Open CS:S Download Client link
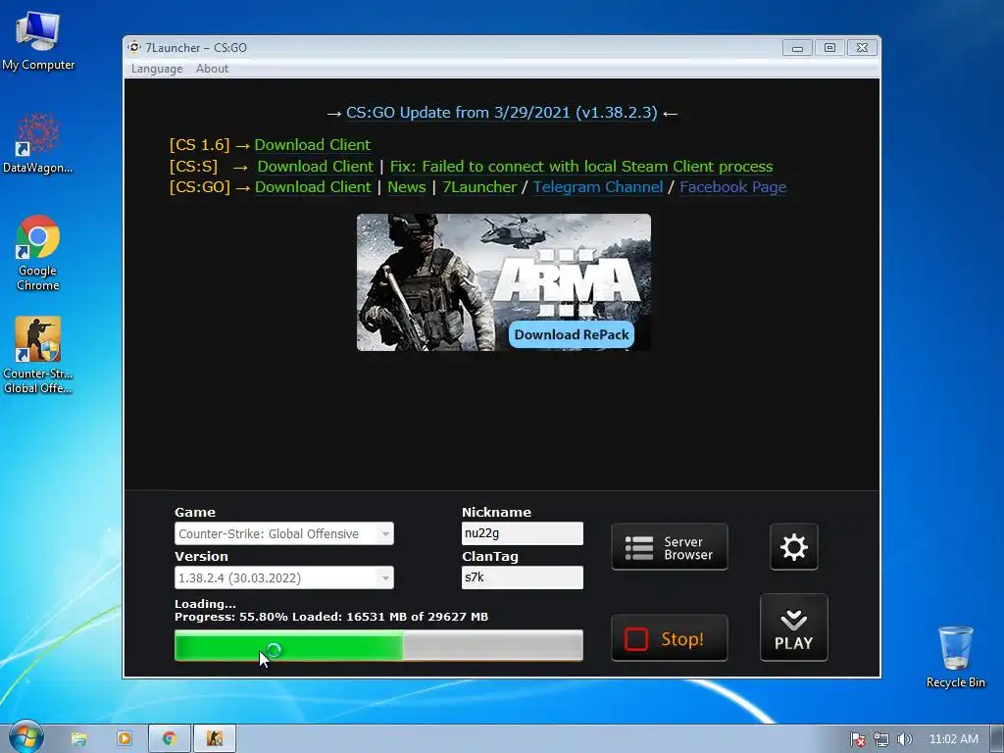This screenshot has width=1004, height=753. coord(315,167)
